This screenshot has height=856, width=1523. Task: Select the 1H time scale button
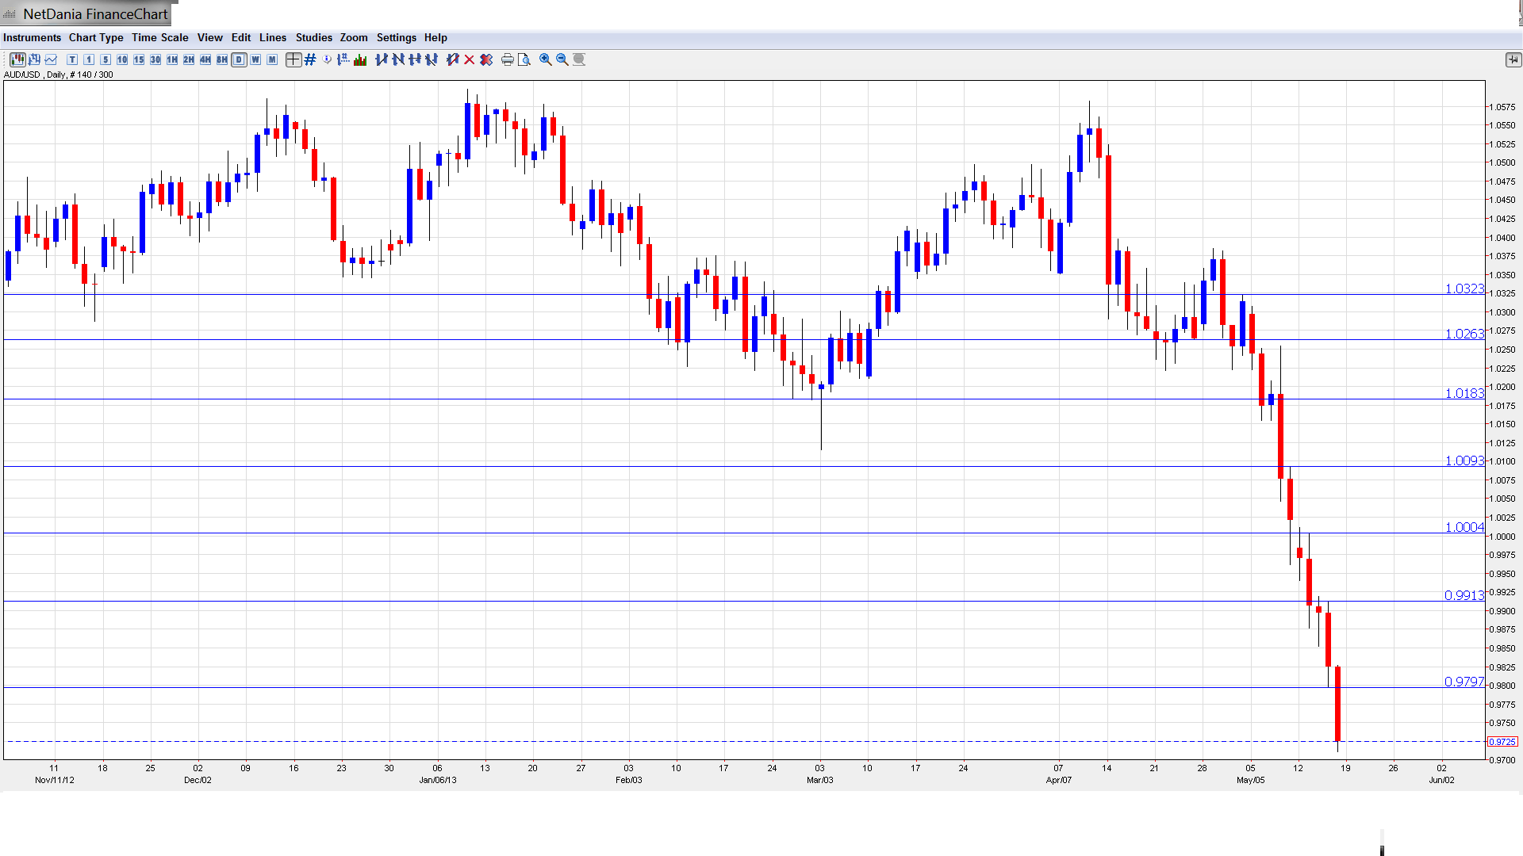point(172,59)
